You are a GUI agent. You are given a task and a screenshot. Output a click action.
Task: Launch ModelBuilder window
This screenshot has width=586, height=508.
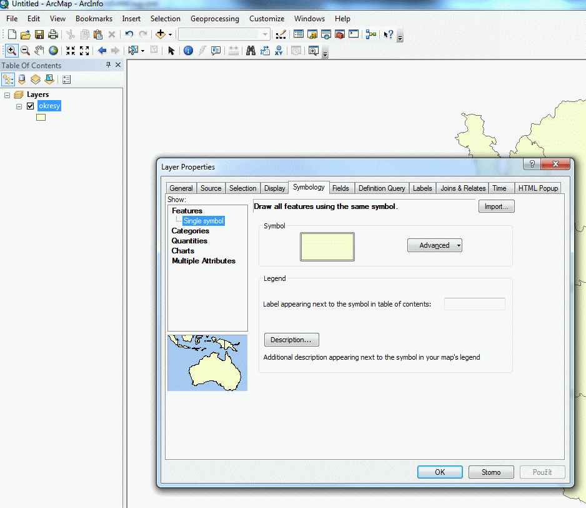tap(370, 34)
